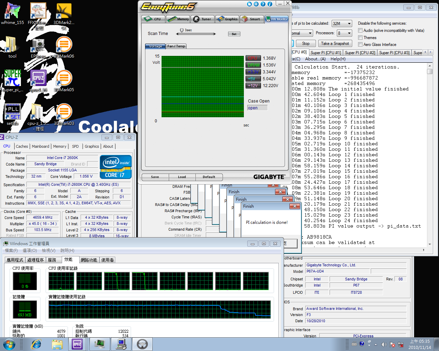Switch to Task Manager via taskbar icon
Viewport: 439px width, 351px height.
coord(100,344)
